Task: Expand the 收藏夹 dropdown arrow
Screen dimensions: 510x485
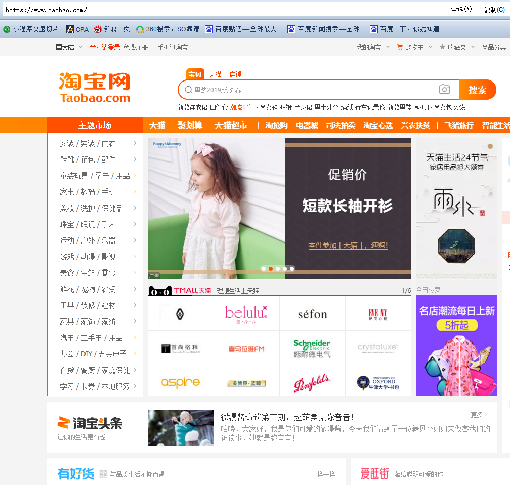Action: (x=473, y=47)
